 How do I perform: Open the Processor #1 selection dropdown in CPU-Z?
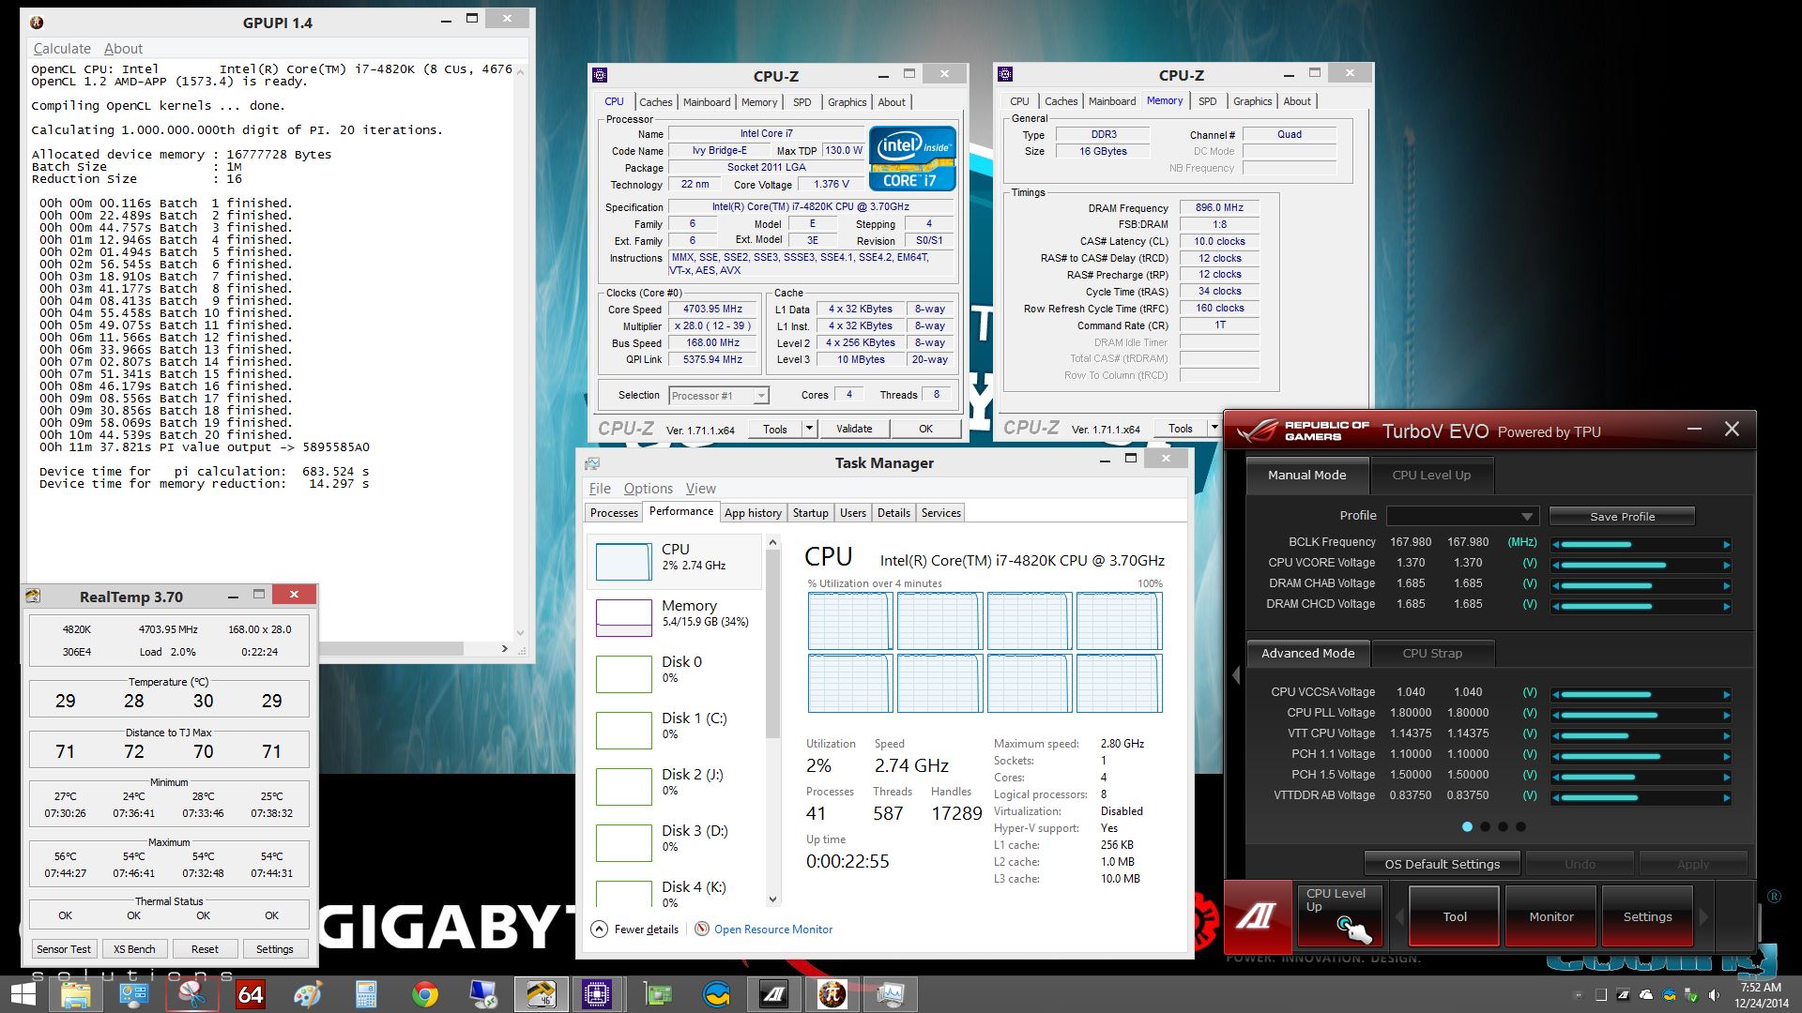point(719,396)
